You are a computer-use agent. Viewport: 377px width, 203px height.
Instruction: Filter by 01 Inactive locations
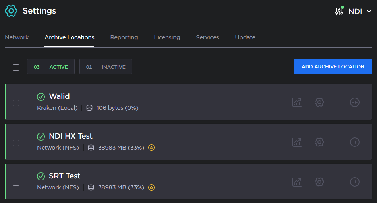coord(106,67)
